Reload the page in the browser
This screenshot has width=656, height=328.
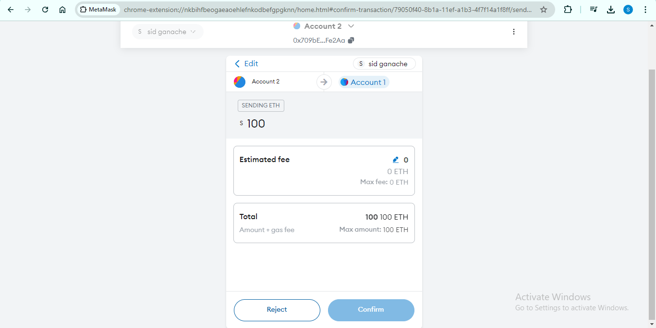(45, 10)
